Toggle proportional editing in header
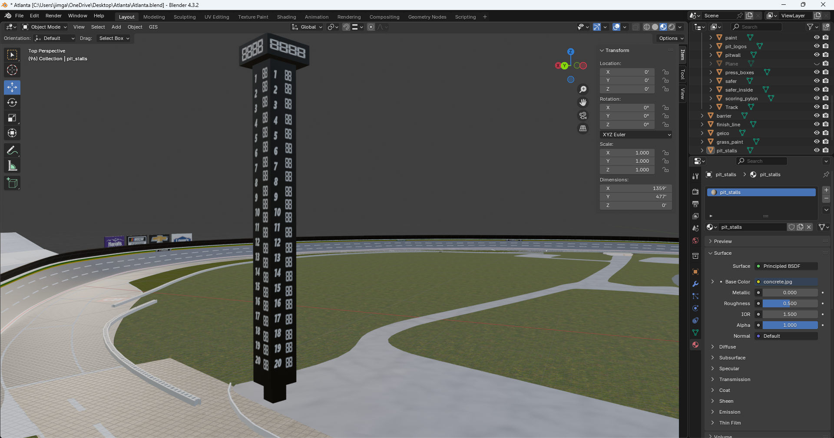 pyautogui.click(x=371, y=27)
